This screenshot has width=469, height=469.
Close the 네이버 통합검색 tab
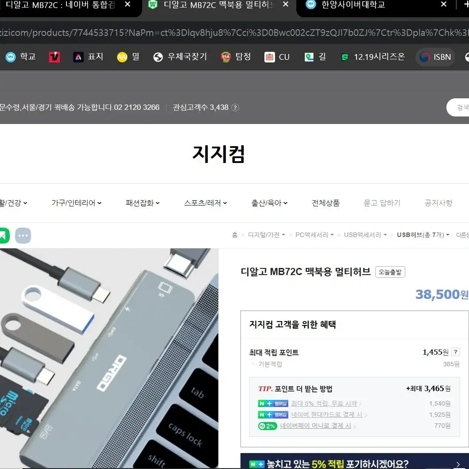(x=128, y=4)
